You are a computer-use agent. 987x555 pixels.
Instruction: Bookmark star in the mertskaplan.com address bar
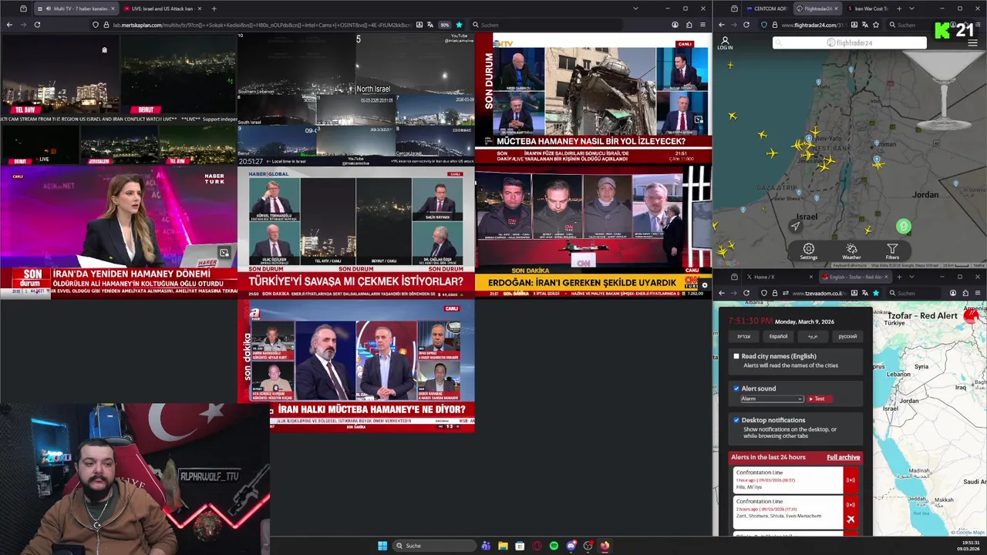pos(459,25)
